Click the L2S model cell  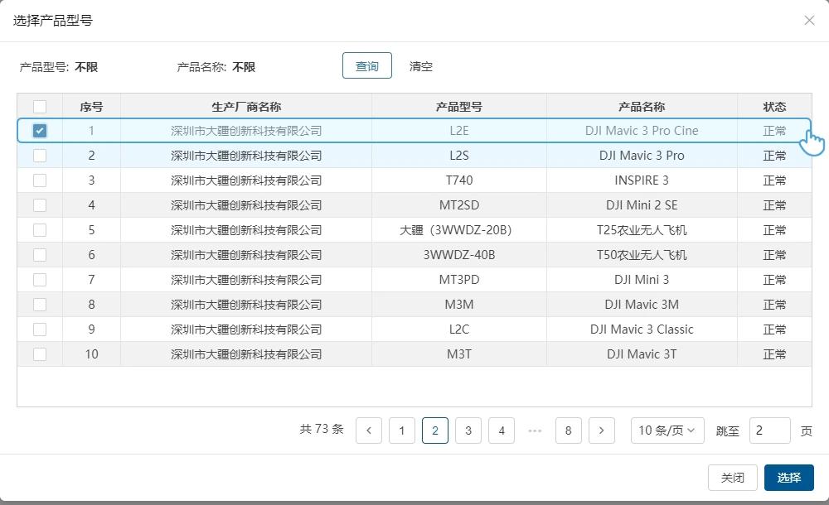459,156
